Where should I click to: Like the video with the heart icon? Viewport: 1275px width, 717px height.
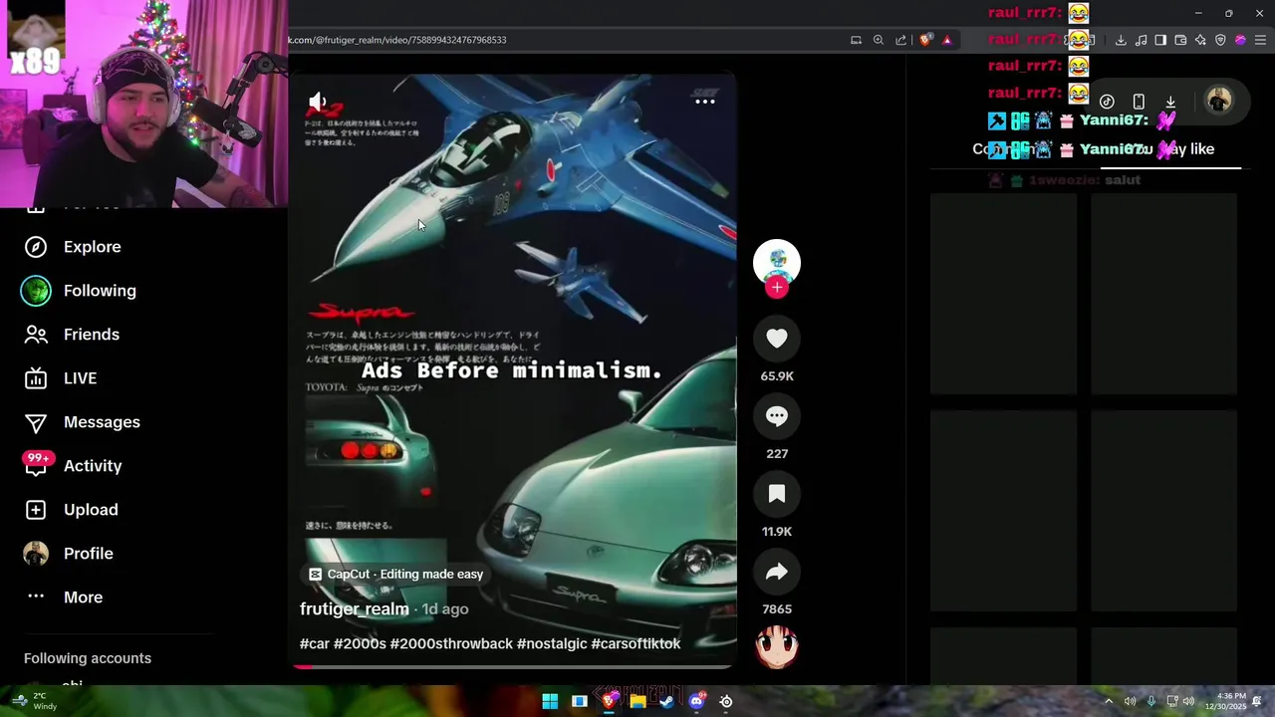coord(777,339)
